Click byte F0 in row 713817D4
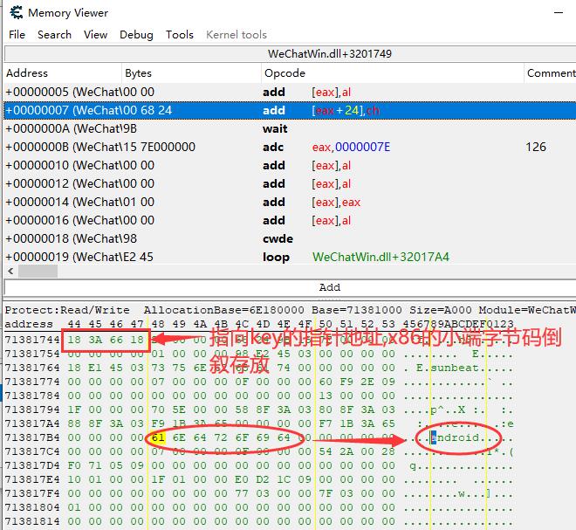The height and width of the screenshot is (530, 576). click(x=74, y=465)
